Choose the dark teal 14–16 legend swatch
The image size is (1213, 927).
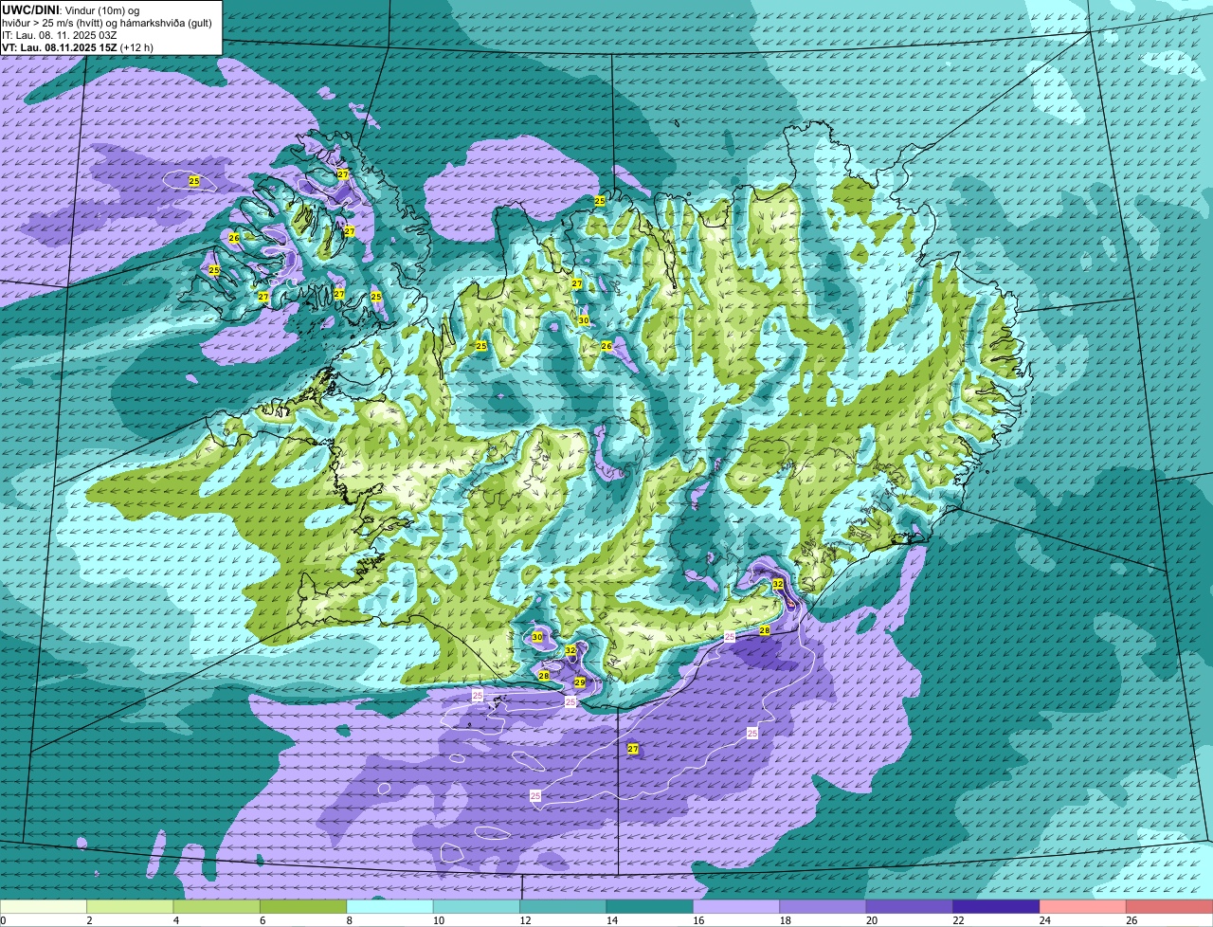coord(650,907)
